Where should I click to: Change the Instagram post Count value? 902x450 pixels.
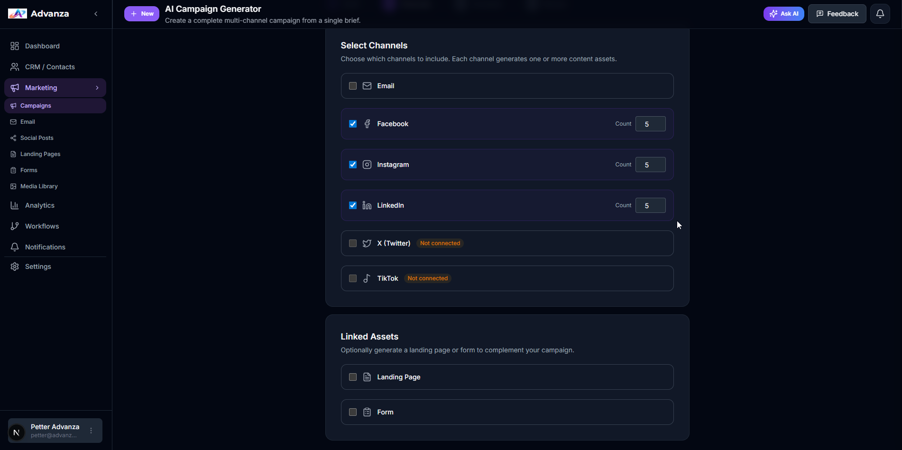650,165
